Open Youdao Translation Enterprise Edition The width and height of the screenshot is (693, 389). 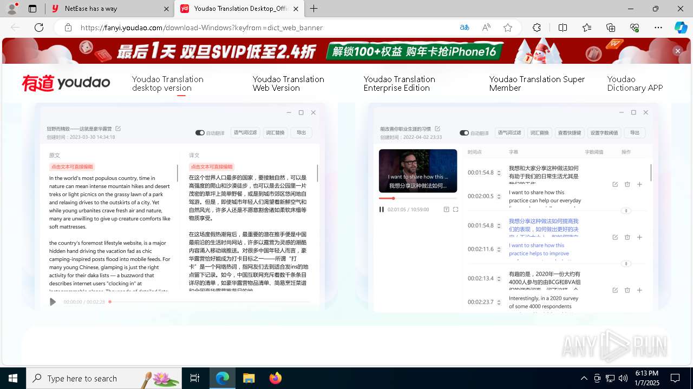(400, 83)
